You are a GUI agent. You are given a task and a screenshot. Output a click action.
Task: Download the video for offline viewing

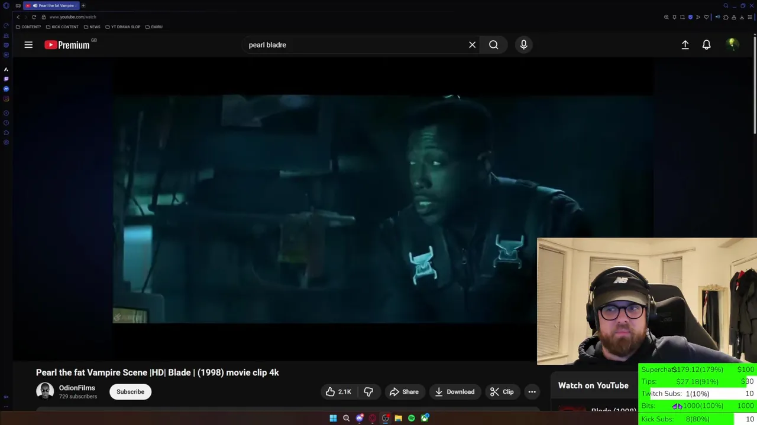coord(454,392)
